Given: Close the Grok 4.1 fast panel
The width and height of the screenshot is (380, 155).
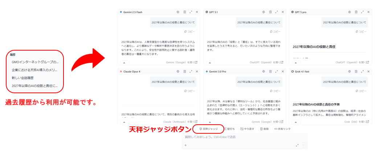Looking at the screenshot, I should click(x=368, y=72).
